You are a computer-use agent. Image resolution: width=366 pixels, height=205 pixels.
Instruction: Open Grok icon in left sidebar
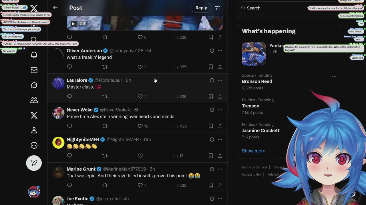point(34,85)
